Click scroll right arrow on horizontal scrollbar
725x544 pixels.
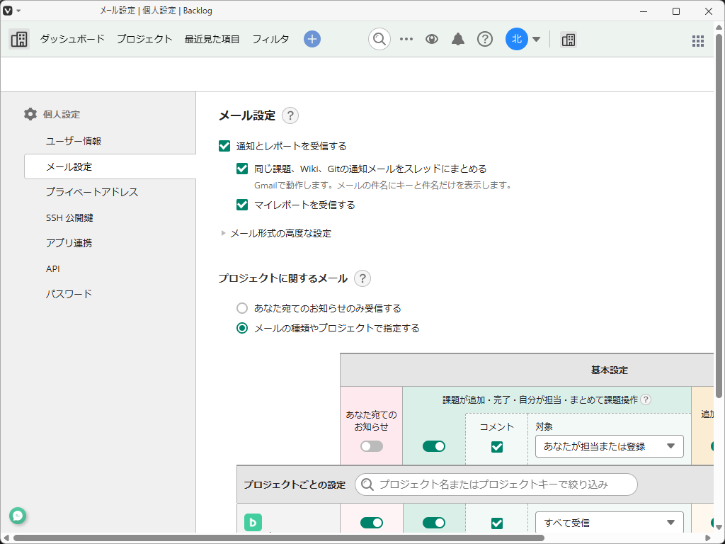709,538
